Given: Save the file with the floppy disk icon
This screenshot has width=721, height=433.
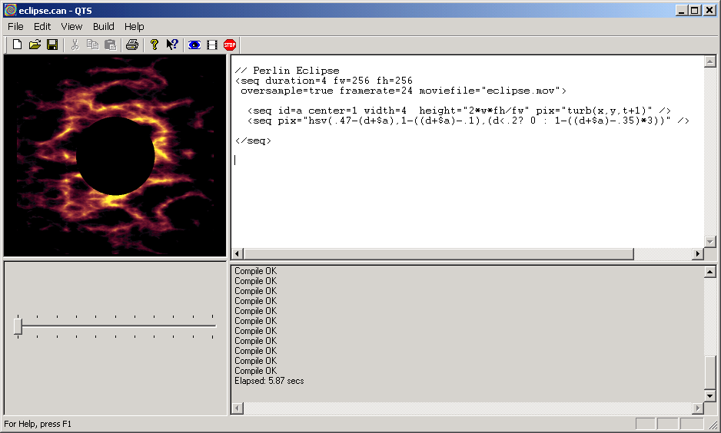Looking at the screenshot, I should tap(52, 45).
